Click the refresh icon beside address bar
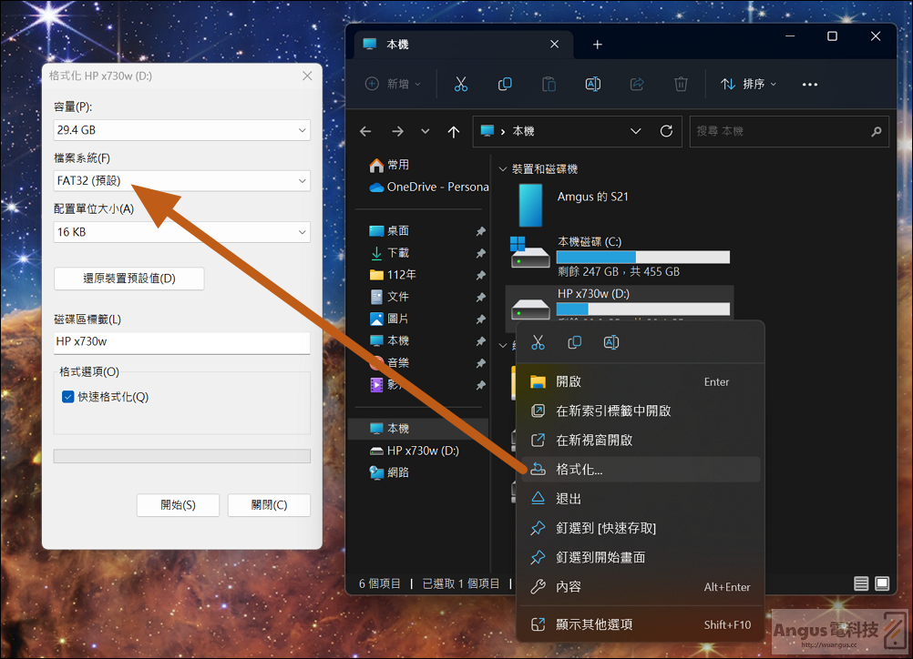Screen dimensions: 913x659 pyautogui.click(x=666, y=131)
